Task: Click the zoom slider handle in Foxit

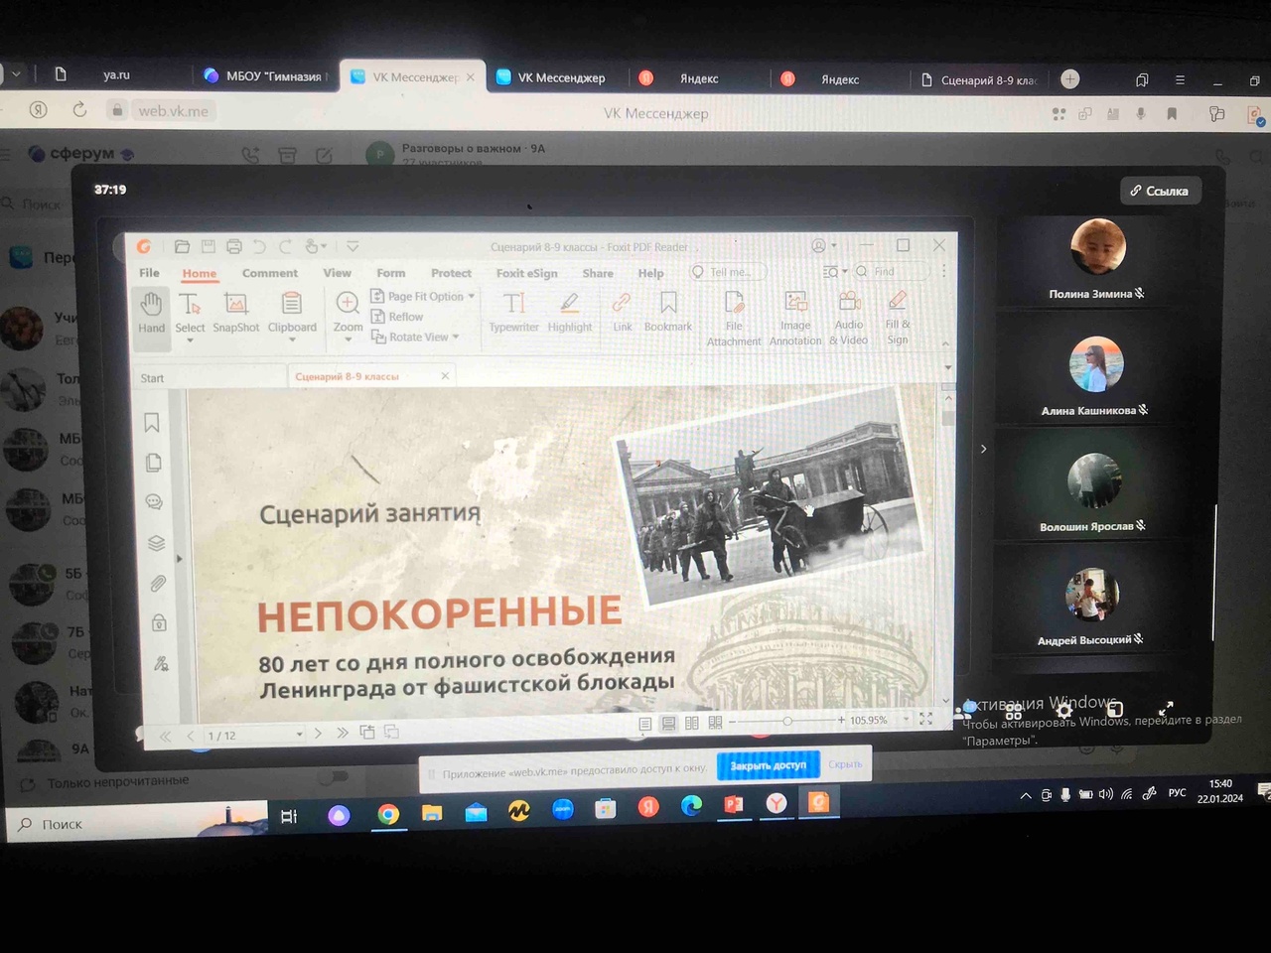Action: [786, 721]
